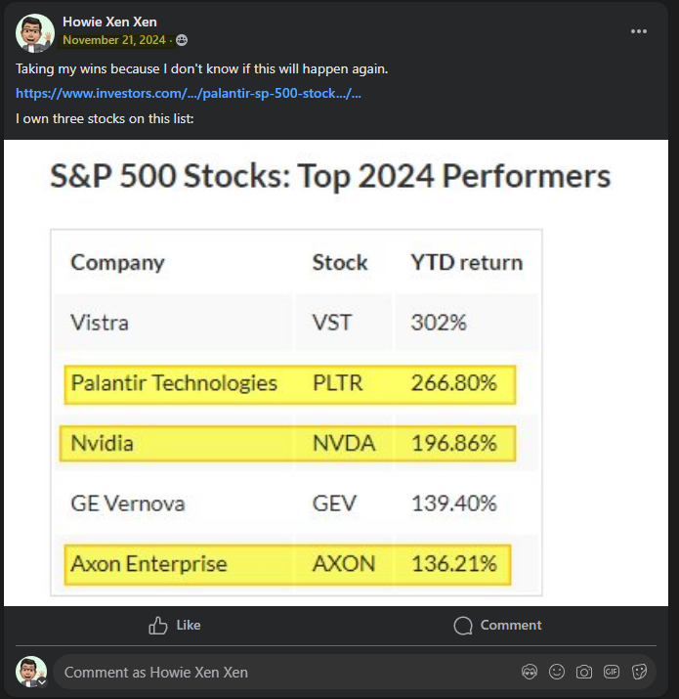Screen dimensions: 679x699
Task: Click the Like button label
Action: [189, 625]
